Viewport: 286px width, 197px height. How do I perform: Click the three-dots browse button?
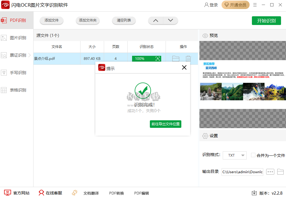tap(270, 172)
